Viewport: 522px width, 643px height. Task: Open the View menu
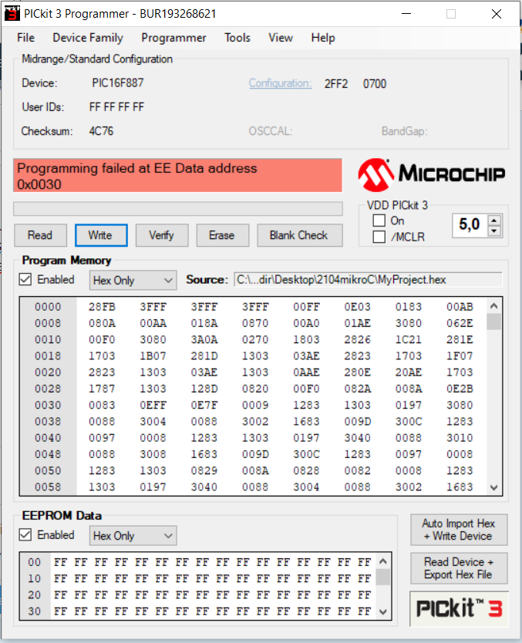[281, 38]
